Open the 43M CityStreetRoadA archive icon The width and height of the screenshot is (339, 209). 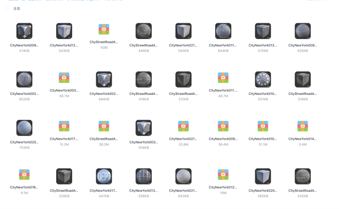104,29
